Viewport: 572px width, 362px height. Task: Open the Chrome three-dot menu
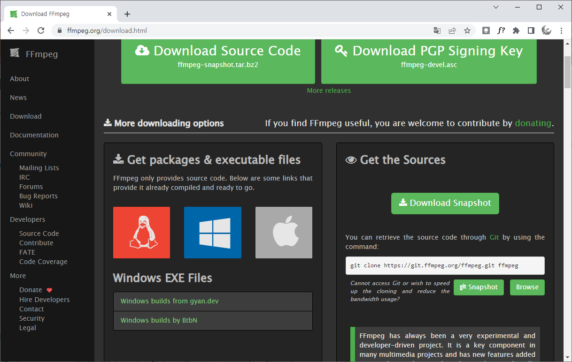(x=561, y=30)
